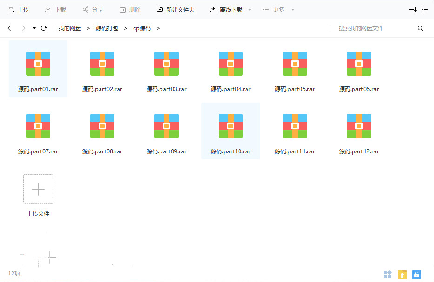Open the navigation history dropdown triangle

coord(34,28)
